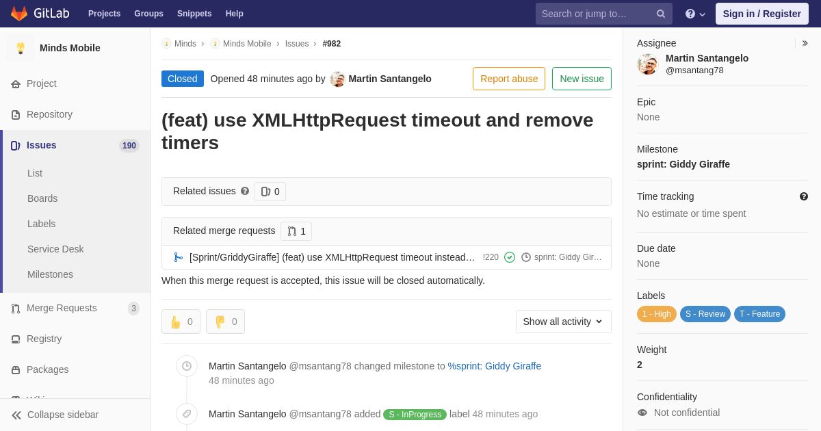
Task: Click the Related issues count badge
Action: [x=270, y=192]
